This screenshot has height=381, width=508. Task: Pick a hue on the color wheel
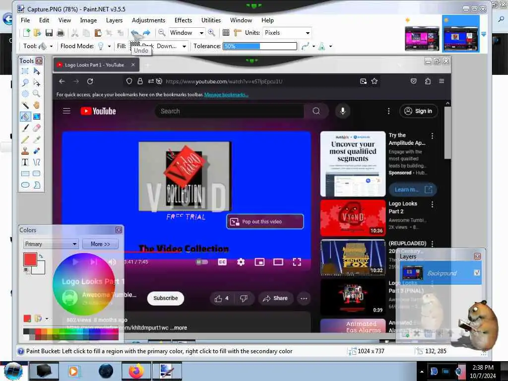pyautogui.click(x=84, y=284)
